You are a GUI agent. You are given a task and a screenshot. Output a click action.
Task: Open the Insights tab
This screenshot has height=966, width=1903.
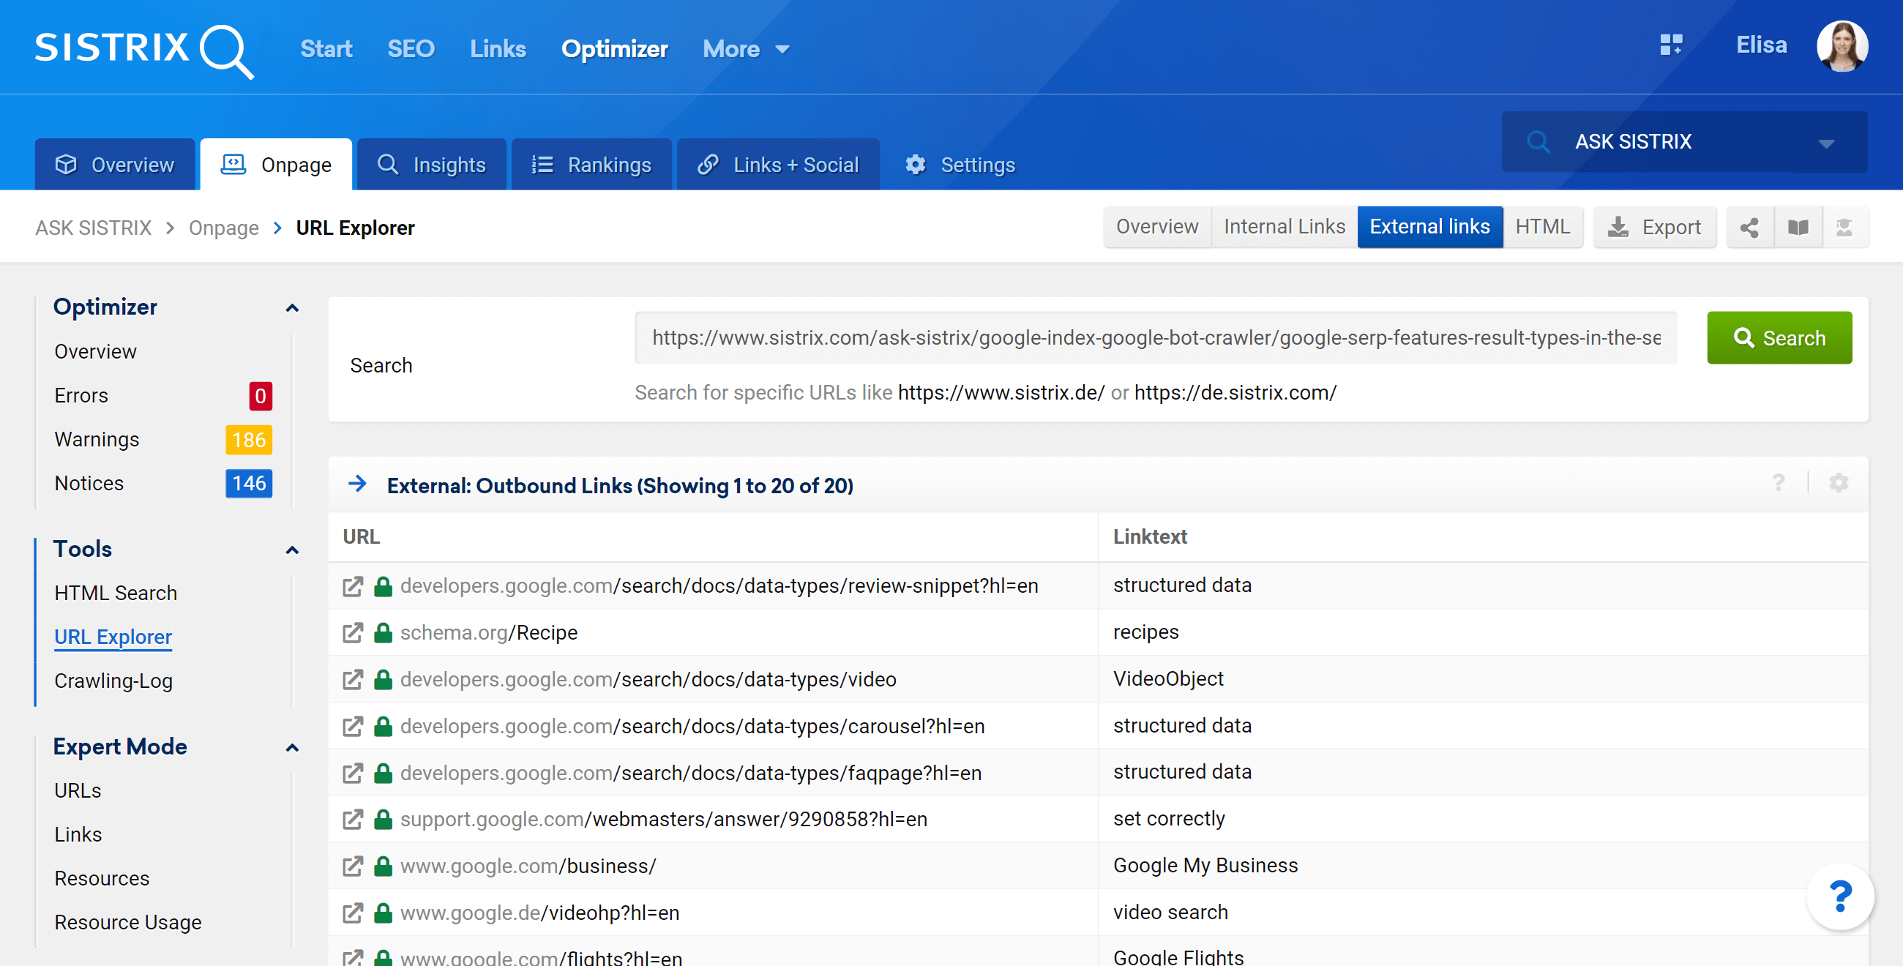pyautogui.click(x=431, y=165)
